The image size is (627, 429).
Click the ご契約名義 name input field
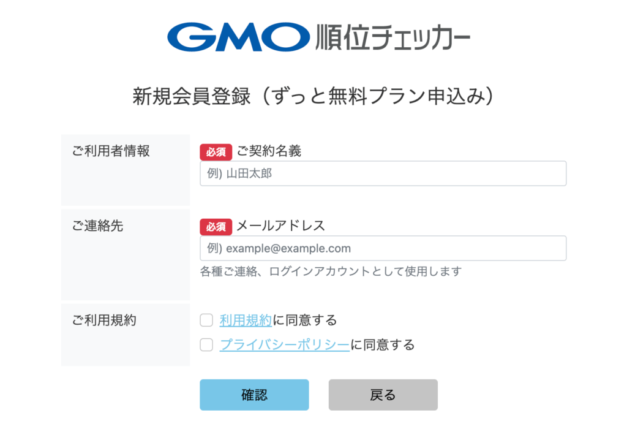tap(383, 173)
